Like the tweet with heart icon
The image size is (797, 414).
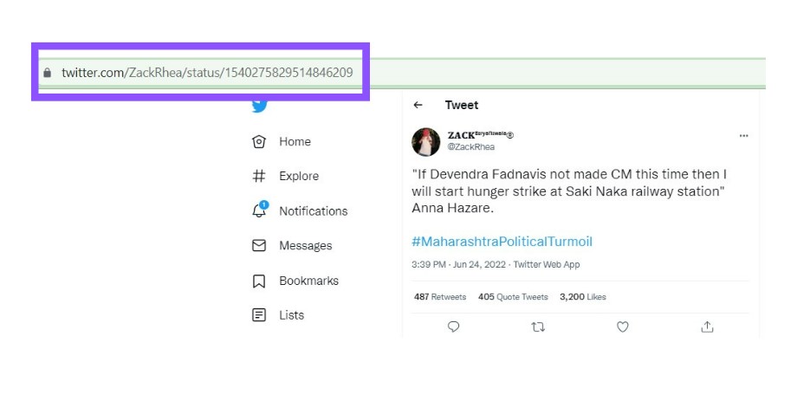(x=622, y=327)
